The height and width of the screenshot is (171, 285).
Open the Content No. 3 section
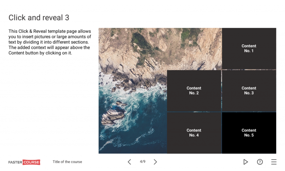tap(249, 91)
